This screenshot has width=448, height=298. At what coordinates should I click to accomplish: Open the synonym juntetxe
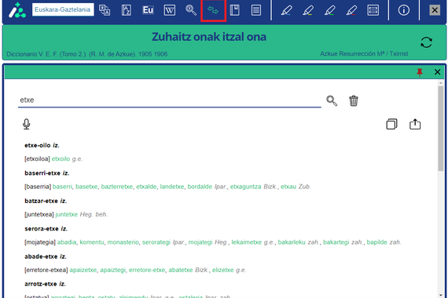pyautogui.click(x=66, y=214)
